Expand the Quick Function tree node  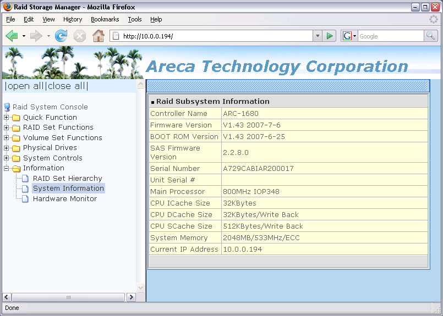click(6, 117)
